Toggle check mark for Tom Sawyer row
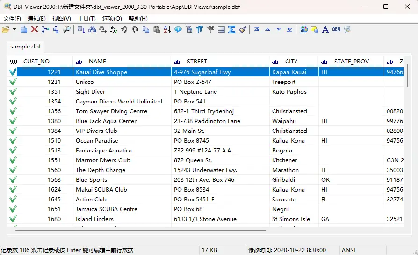 tap(13, 111)
